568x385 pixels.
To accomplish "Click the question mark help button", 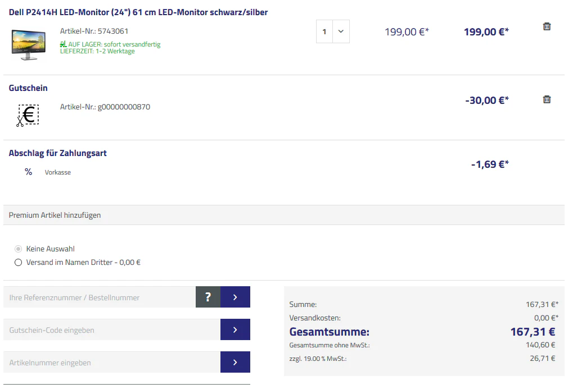I will 208,297.
